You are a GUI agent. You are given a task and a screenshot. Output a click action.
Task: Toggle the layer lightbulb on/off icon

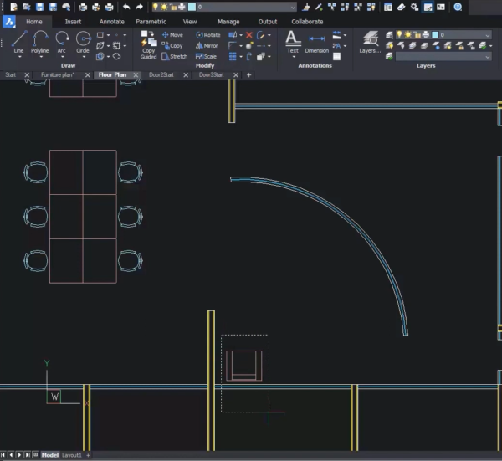coord(399,35)
